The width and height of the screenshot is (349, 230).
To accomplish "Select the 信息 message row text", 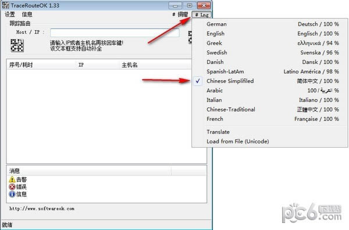I will pyautogui.click(x=22, y=194).
